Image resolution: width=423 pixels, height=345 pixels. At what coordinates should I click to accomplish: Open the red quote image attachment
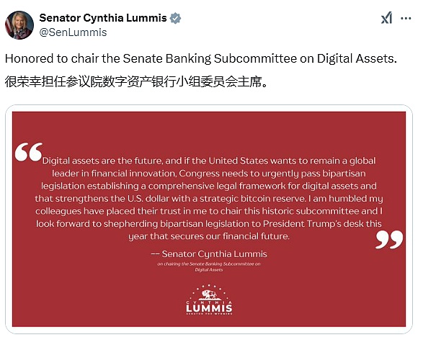coord(209,219)
